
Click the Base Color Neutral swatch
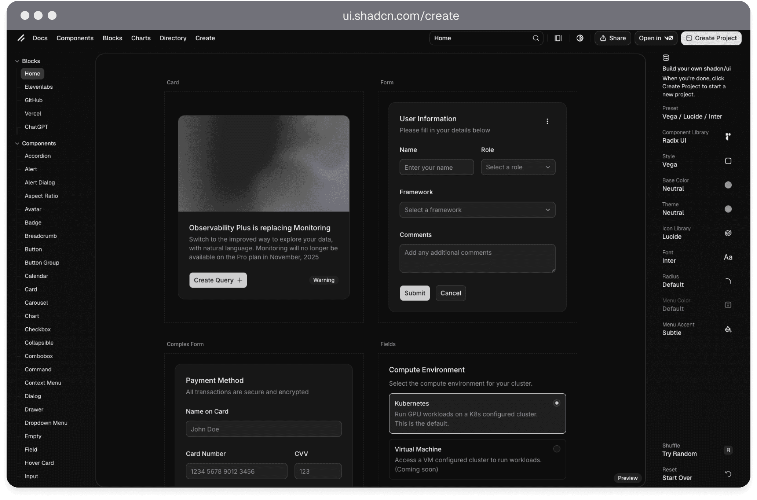tap(728, 185)
